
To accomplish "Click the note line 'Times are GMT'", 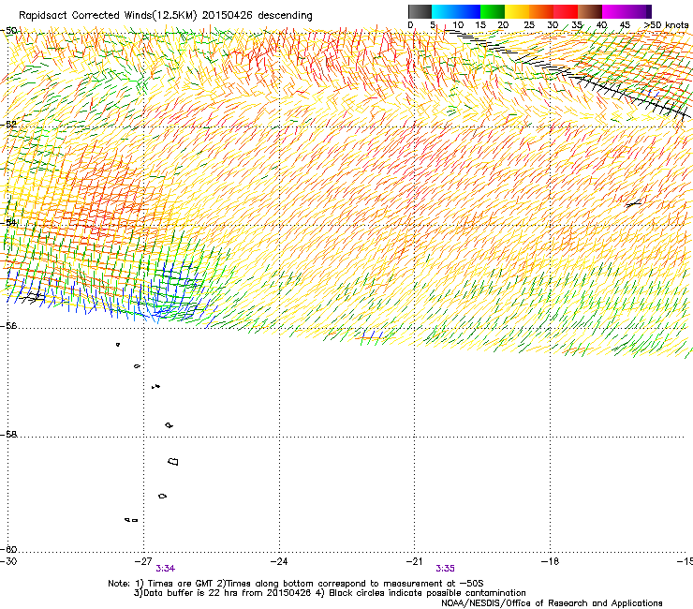I will (x=181, y=584).
